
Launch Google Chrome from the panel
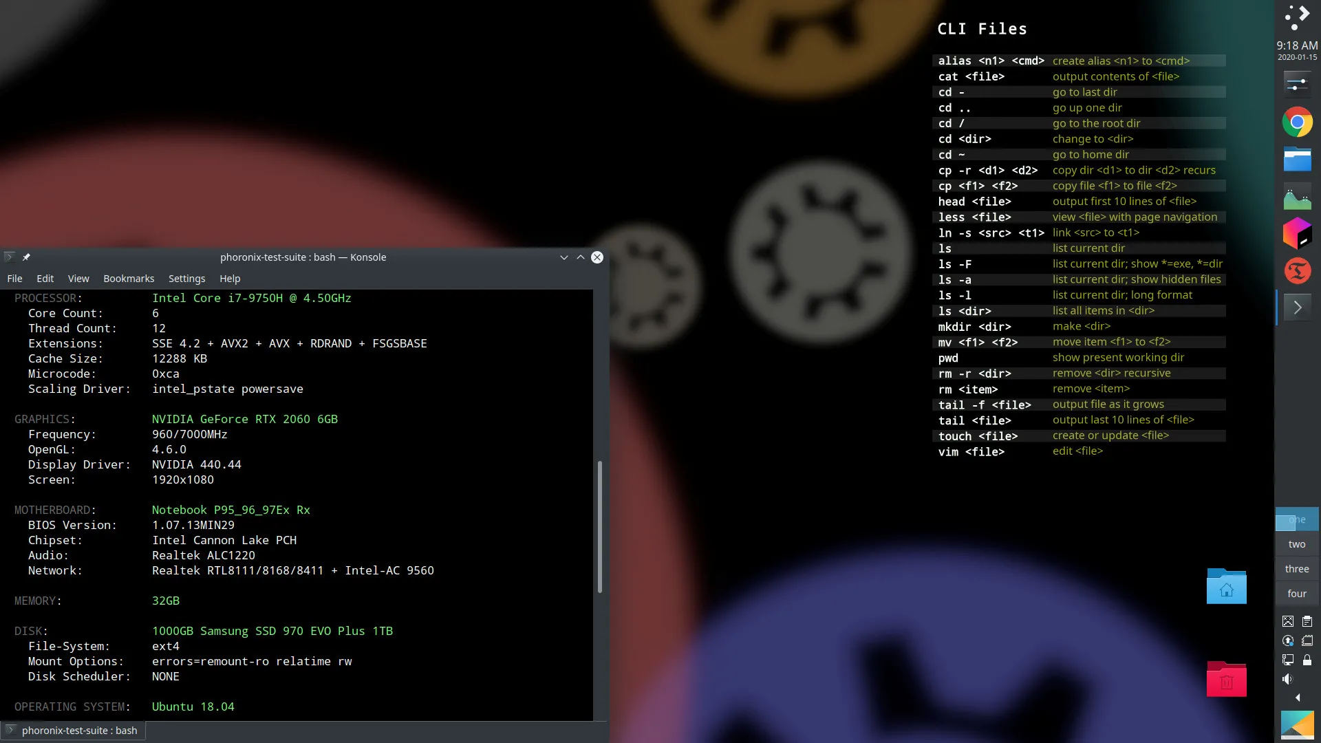click(x=1297, y=122)
